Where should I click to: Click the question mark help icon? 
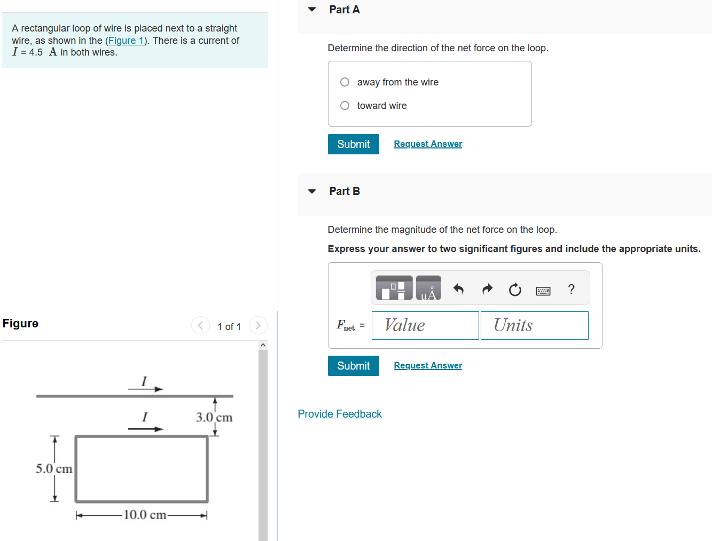click(571, 289)
